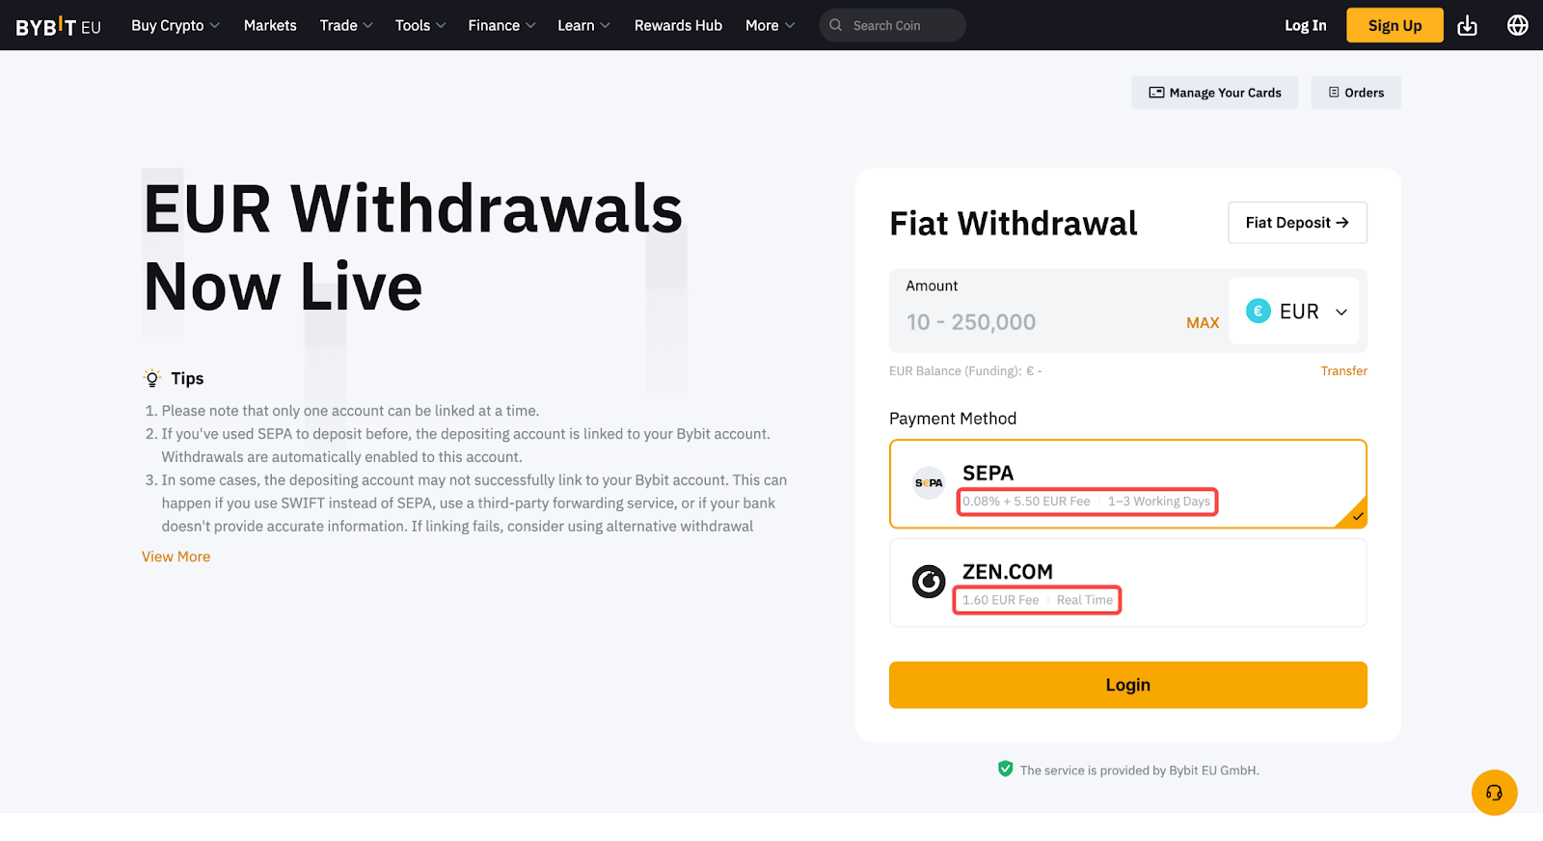Viewport: 1543px width, 841px height.
Task: Select the ZEN.COM payment method
Action: click(x=1127, y=583)
